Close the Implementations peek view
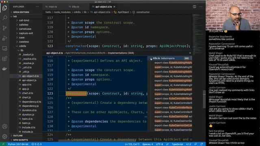This screenshot has height=146, width=260. click(x=190, y=53)
